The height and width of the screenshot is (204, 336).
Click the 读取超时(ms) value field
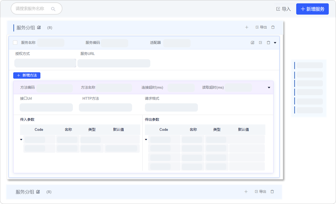[x=238, y=88]
